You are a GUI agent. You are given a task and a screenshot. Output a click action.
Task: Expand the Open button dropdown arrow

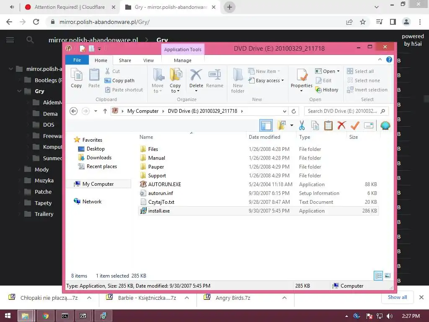click(339, 71)
